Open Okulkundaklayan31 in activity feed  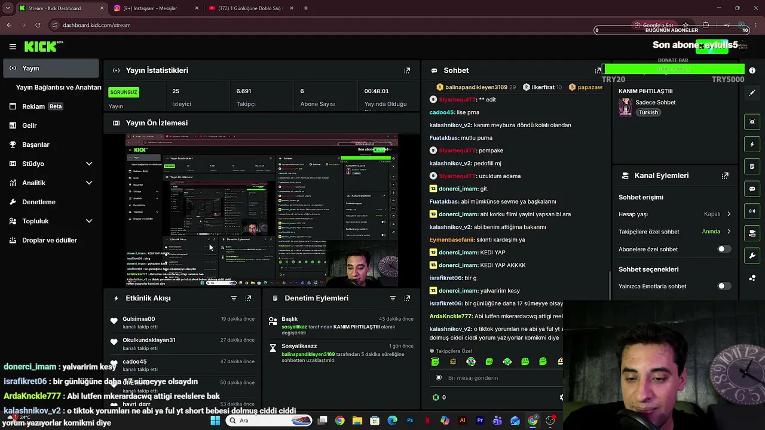149,340
